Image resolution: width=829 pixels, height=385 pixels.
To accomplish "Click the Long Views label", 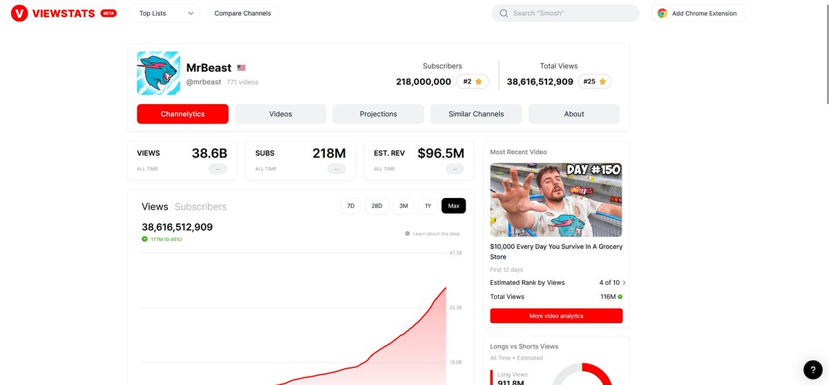I will [513, 375].
